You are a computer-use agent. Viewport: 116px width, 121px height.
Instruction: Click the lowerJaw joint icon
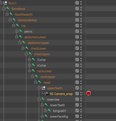point(43,99)
